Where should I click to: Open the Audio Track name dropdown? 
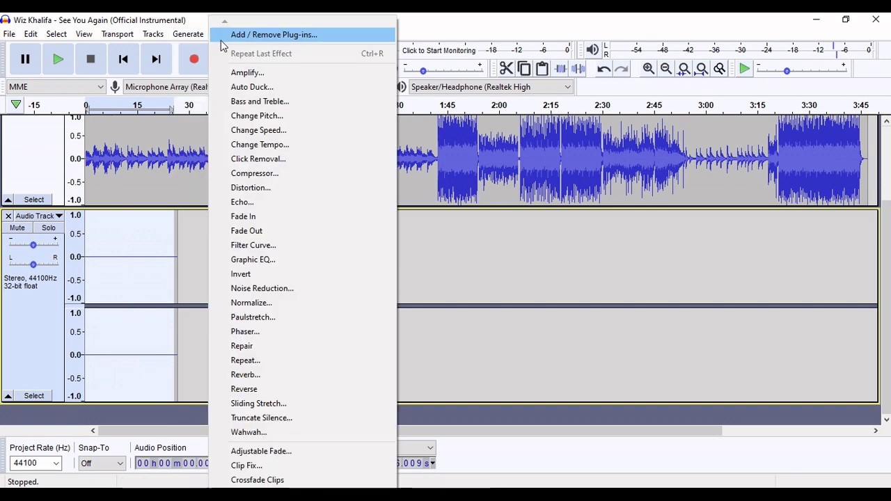[x=39, y=216]
